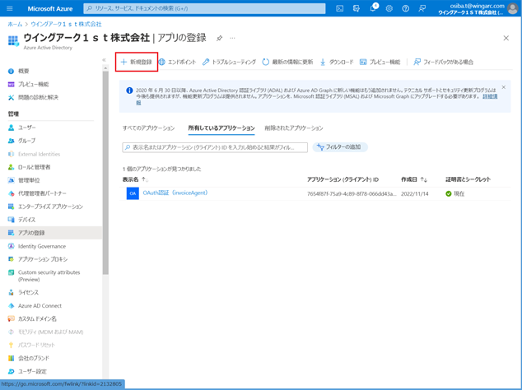Dismiss the ADAL information banner
This screenshot has height=390, width=522.
504,87
